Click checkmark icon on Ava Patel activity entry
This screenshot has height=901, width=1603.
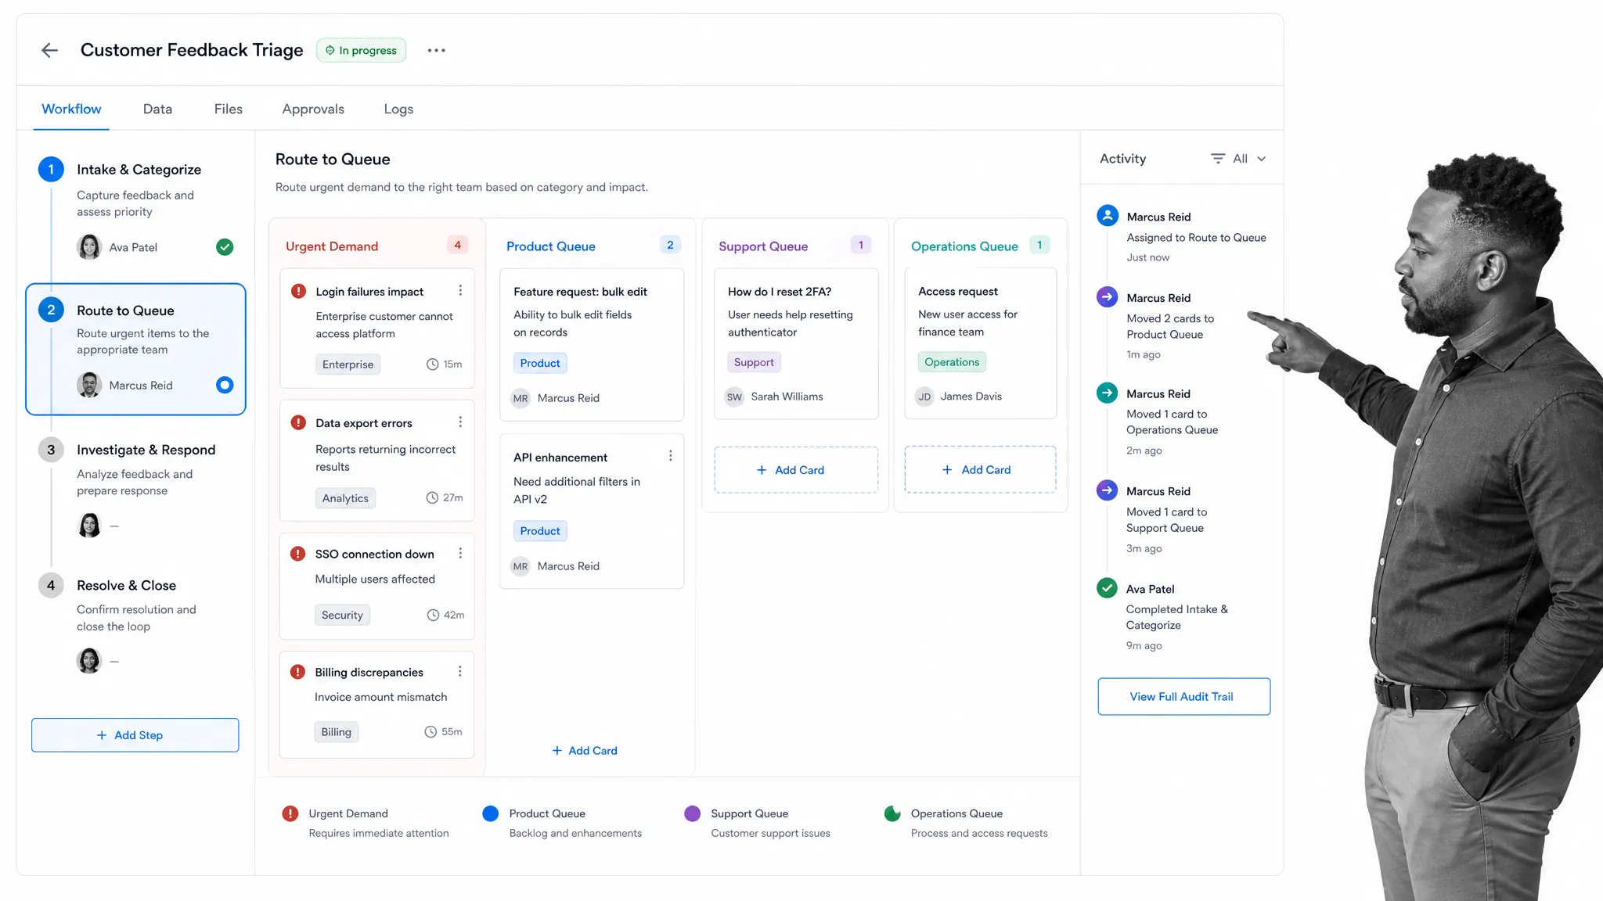(1107, 587)
